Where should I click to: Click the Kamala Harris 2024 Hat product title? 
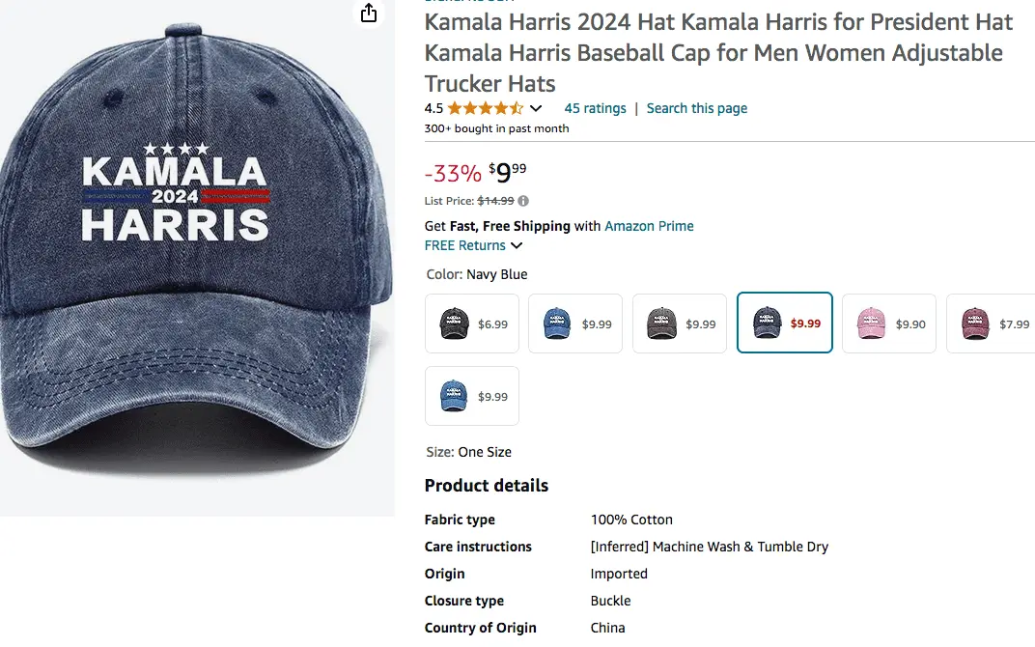click(718, 52)
